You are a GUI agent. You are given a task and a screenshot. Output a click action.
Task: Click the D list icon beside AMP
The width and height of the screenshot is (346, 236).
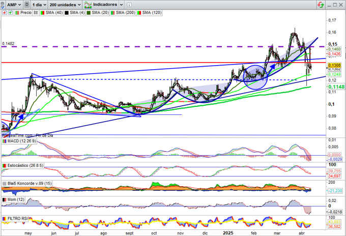26,5
